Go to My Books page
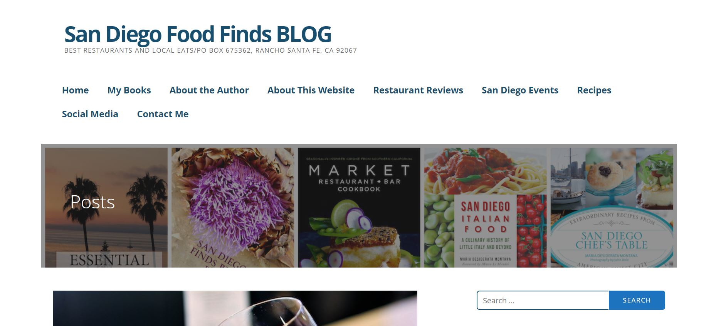The image size is (721, 326). click(129, 90)
